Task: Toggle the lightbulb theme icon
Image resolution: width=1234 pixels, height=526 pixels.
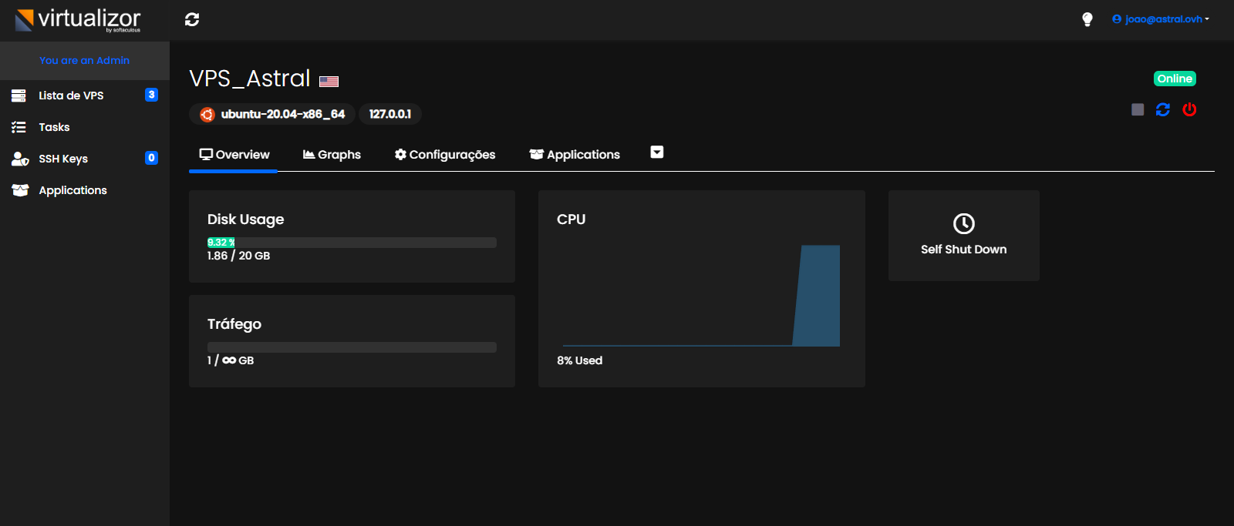Action: 1087,19
